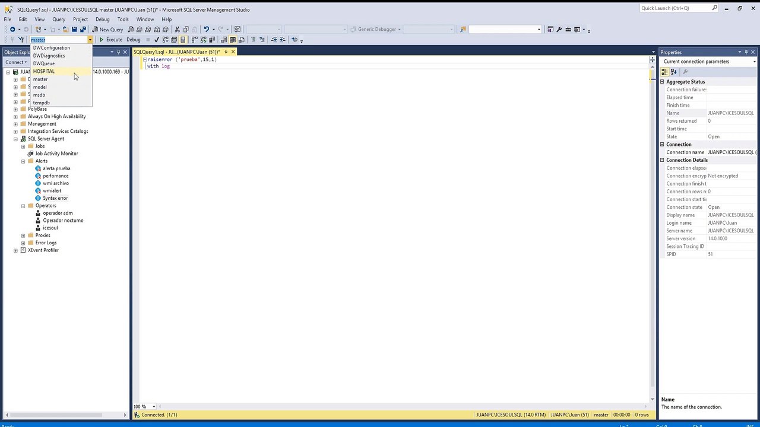Click the Debug toolbar button

134,40
